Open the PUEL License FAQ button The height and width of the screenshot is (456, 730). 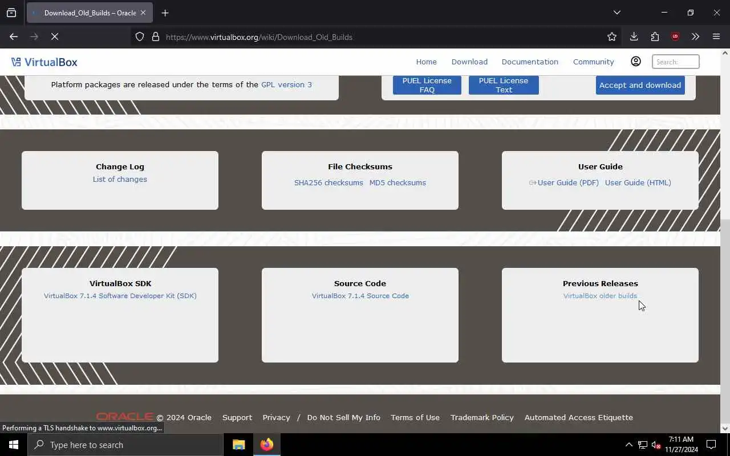click(427, 85)
